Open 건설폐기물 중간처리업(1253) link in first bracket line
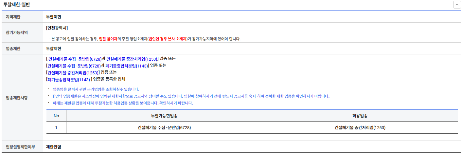461x153 pixels. pyautogui.click(x=132, y=59)
